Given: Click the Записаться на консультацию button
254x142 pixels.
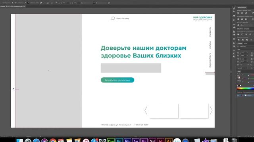Looking at the screenshot, I should (x=117, y=80).
